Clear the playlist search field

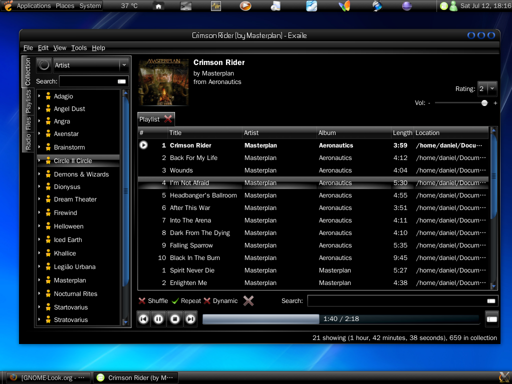pyautogui.click(x=491, y=300)
